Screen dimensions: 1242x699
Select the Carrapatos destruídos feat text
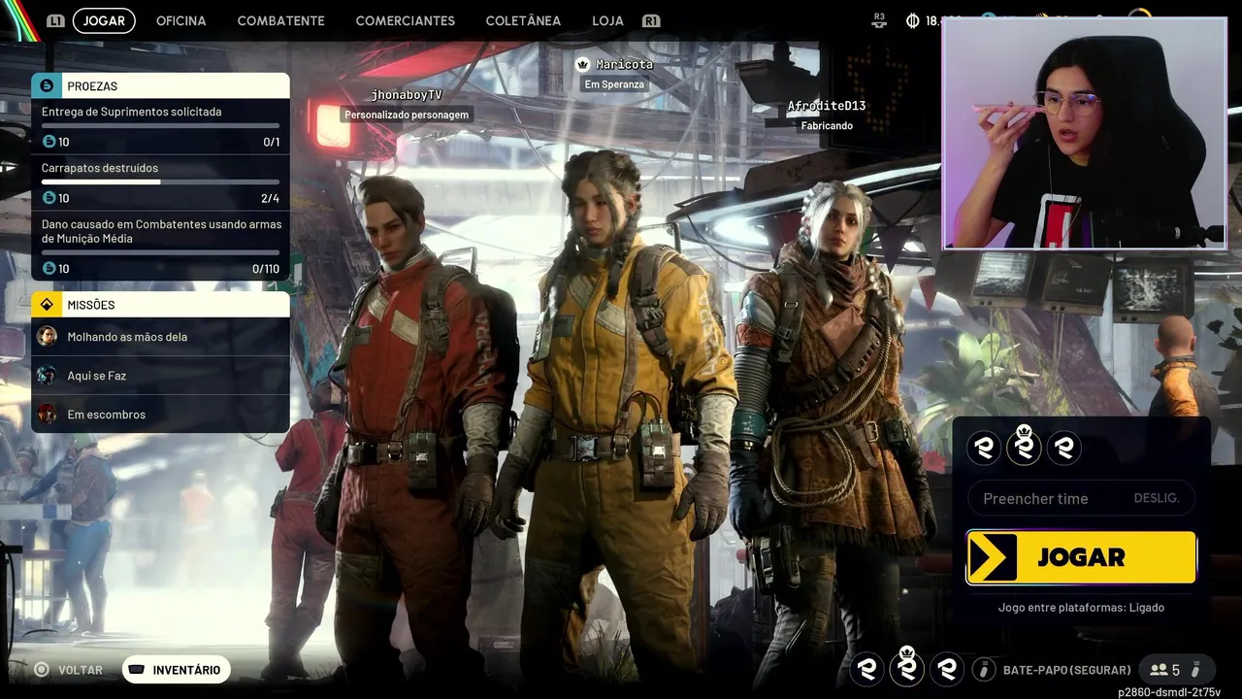click(100, 168)
